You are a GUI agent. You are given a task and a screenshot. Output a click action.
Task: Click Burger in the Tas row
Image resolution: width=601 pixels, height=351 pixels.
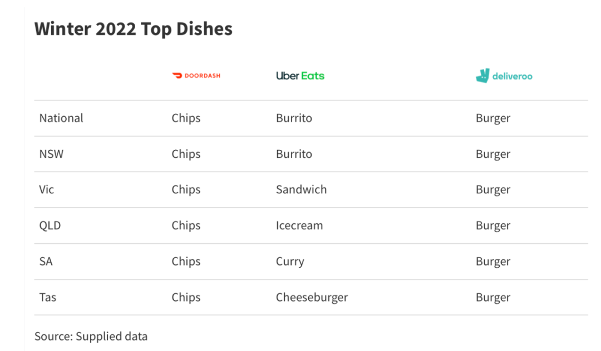[x=493, y=298]
